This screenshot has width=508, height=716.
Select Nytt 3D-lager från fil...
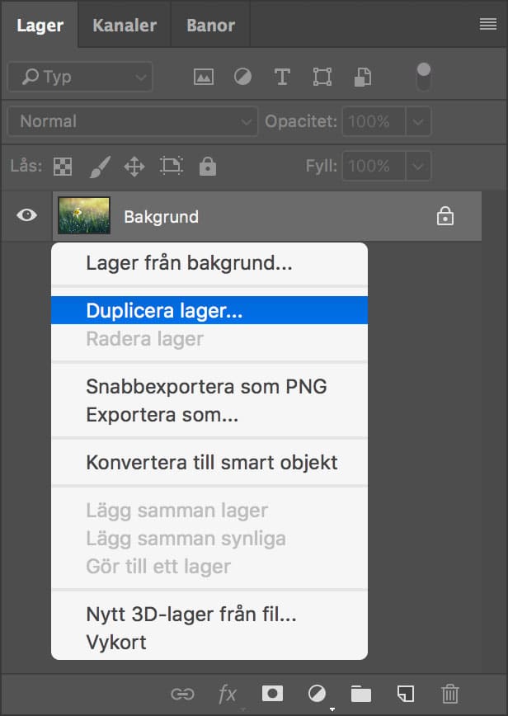pos(209,615)
